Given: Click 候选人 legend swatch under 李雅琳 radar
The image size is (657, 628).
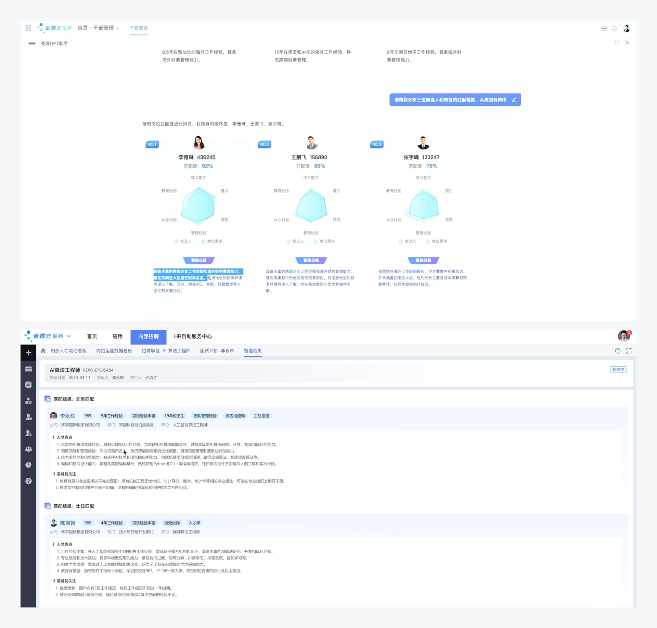Looking at the screenshot, I should [x=176, y=241].
